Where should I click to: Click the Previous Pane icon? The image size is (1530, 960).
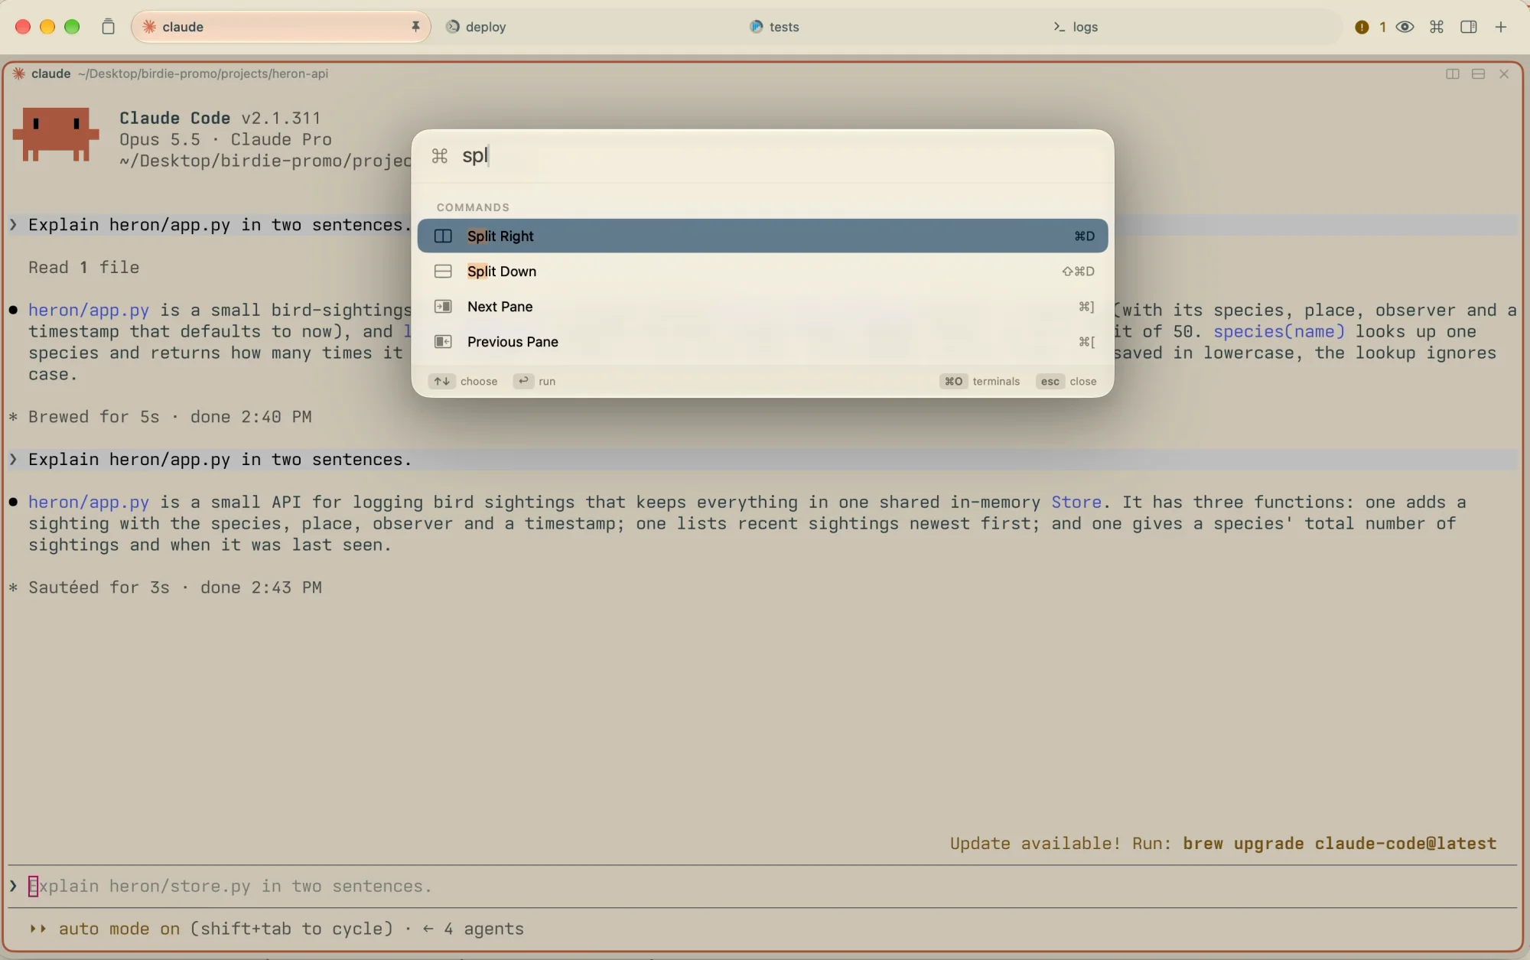point(443,341)
